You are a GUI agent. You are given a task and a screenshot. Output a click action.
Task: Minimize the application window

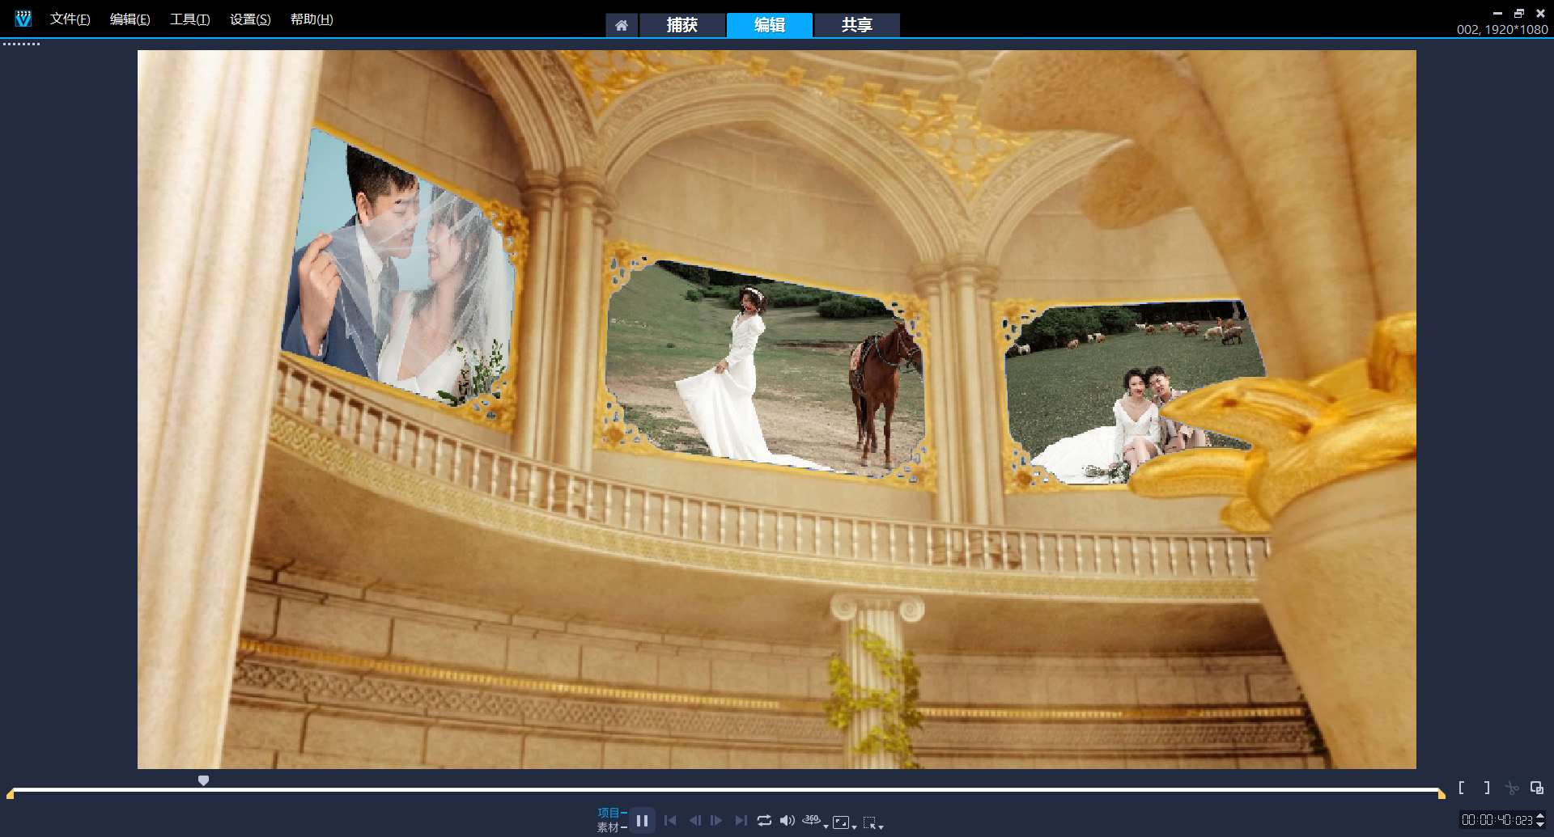1497,13
